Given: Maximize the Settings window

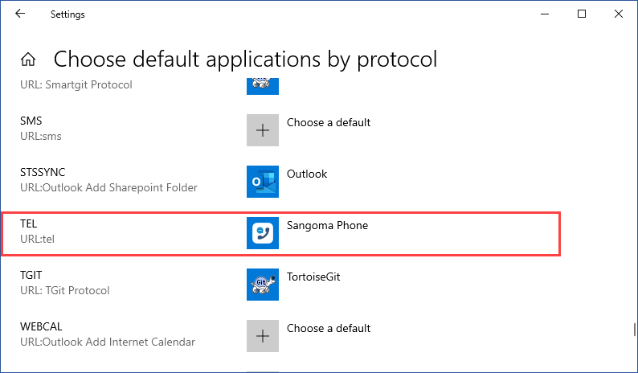Looking at the screenshot, I should tap(581, 14).
